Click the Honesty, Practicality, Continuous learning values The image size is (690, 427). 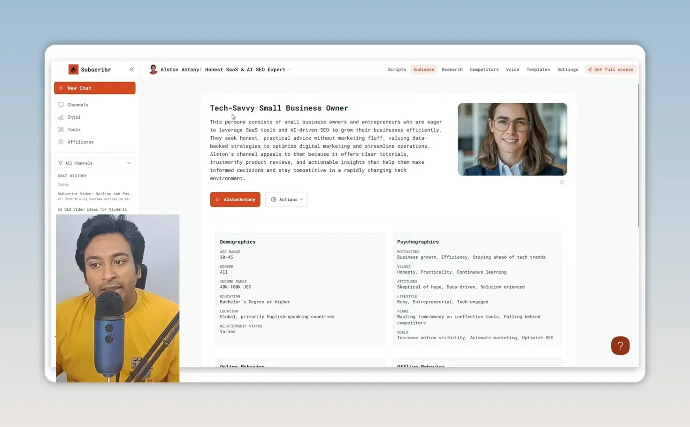[452, 272]
